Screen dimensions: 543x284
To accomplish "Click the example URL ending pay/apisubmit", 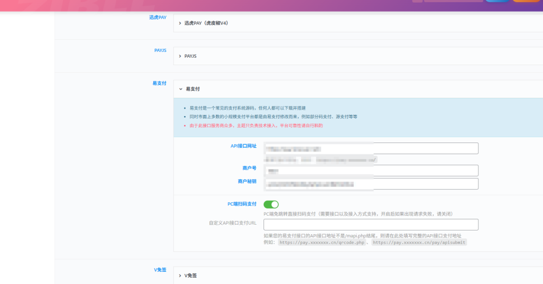I will tap(419, 243).
